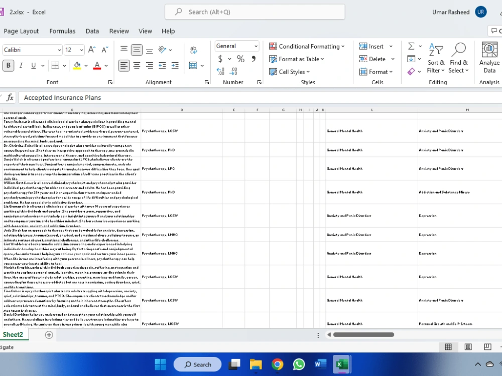This screenshot has width=502, height=376.
Task: Toggle Middle Align
Action: pyautogui.click(x=137, y=50)
